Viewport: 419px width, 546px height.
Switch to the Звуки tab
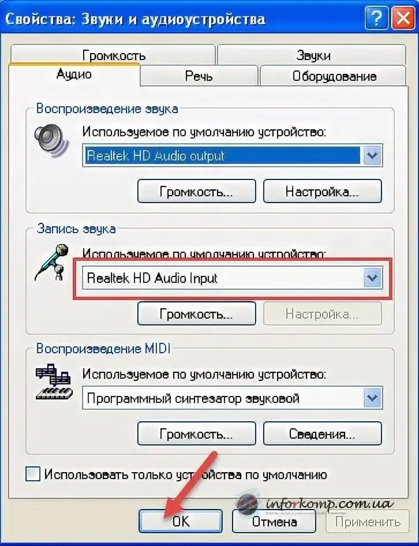coord(312,54)
